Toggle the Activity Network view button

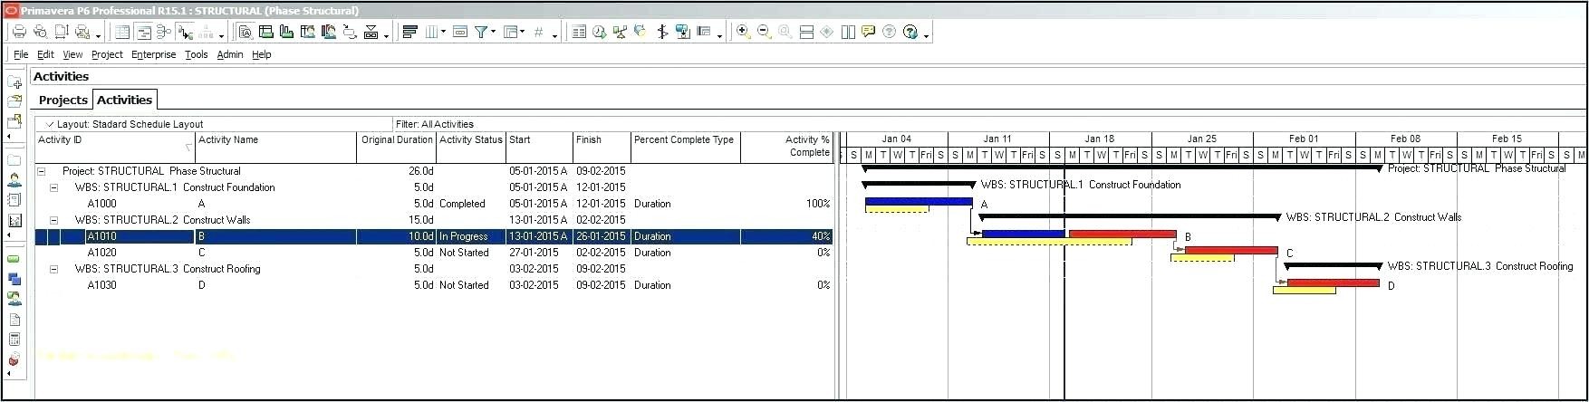coord(164,32)
